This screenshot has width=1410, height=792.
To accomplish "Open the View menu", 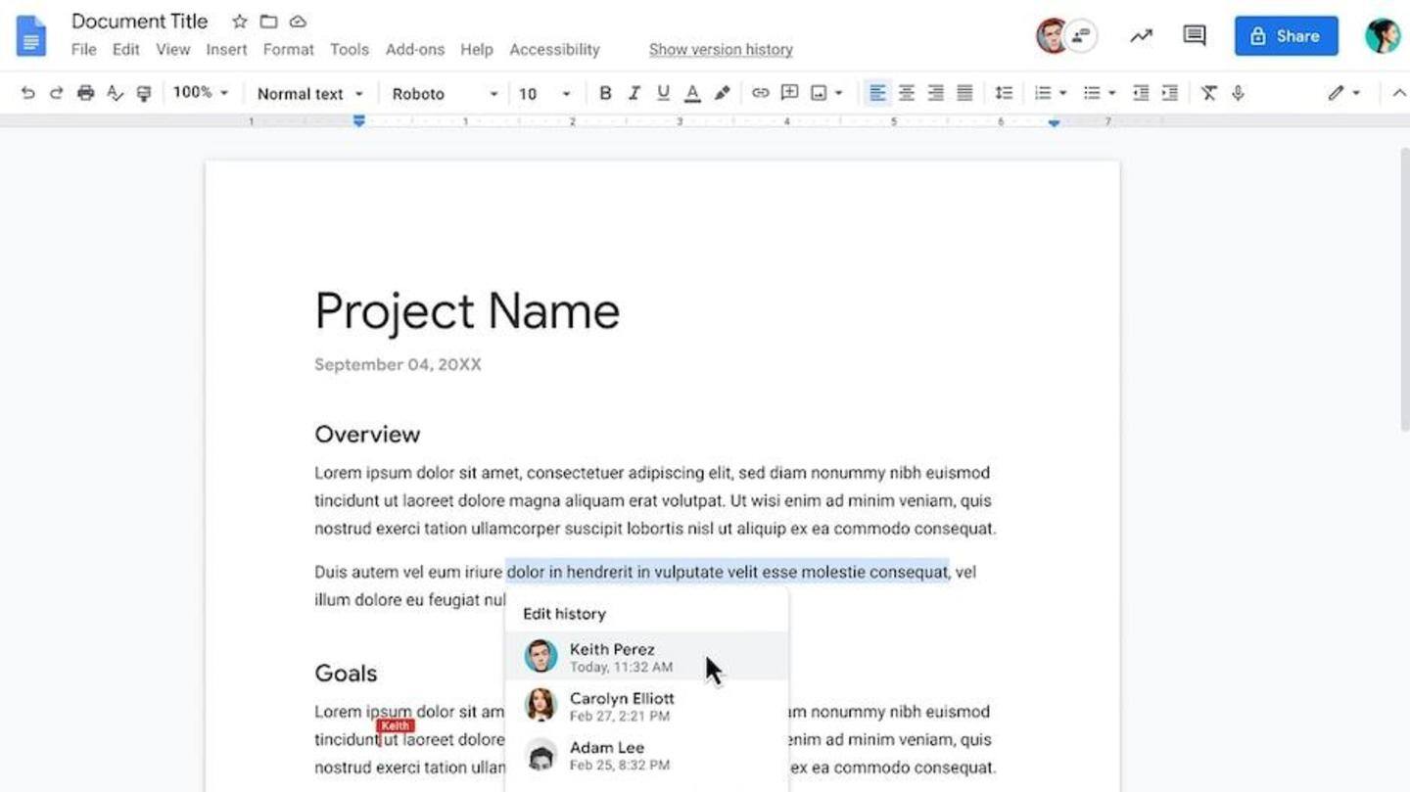I will 172,49.
